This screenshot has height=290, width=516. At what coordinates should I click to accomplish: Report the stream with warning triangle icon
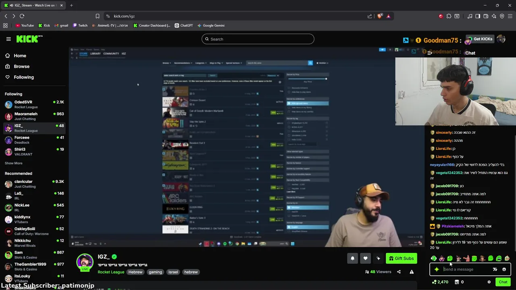(412, 272)
